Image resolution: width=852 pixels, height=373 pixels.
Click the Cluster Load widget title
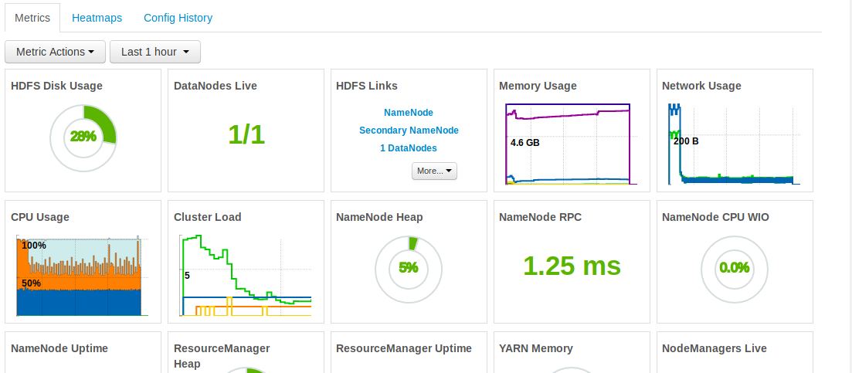(x=208, y=217)
